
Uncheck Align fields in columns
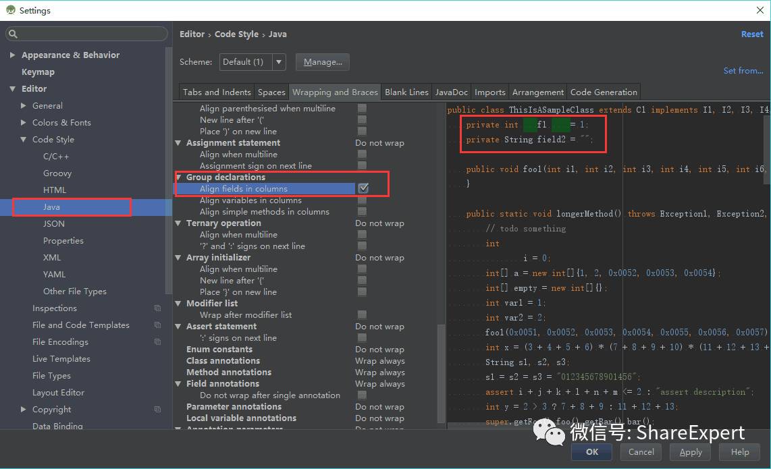pyautogui.click(x=363, y=188)
